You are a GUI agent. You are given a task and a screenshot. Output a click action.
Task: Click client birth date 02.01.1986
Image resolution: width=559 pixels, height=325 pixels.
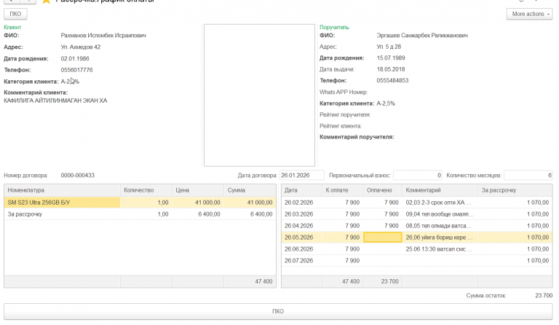(75, 58)
